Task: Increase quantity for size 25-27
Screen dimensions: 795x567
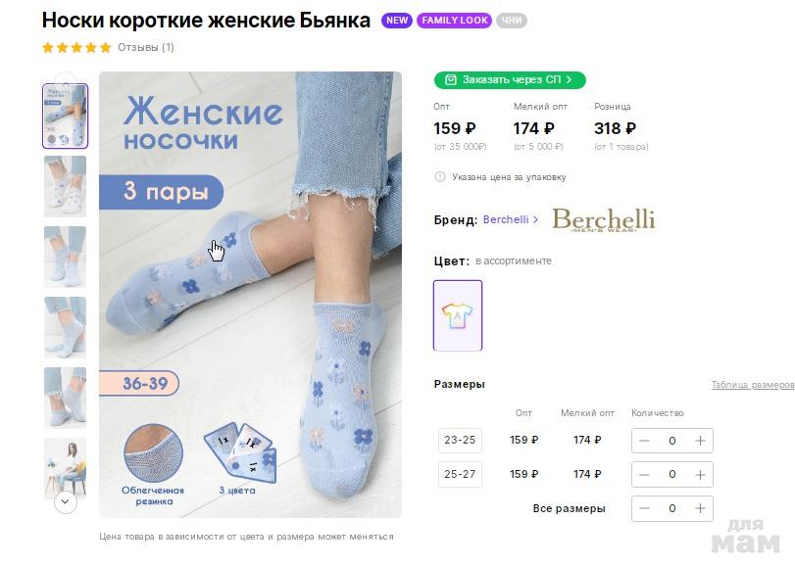Action: click(700, 475)
